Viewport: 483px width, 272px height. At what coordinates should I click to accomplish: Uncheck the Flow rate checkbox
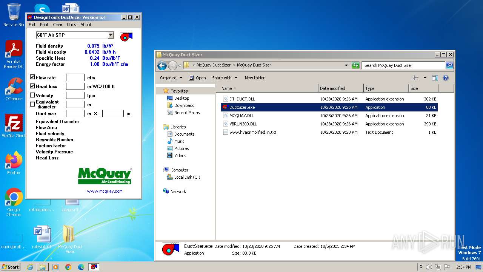[x=32, y=77]
